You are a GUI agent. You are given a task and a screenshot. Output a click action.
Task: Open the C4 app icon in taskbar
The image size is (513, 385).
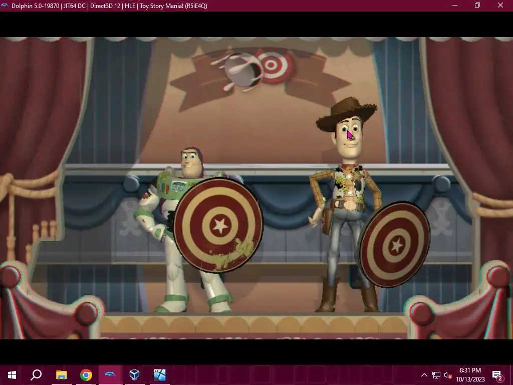point(160,375)
